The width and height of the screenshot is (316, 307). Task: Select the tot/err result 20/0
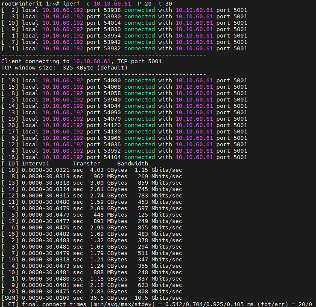tap(305, 304)
